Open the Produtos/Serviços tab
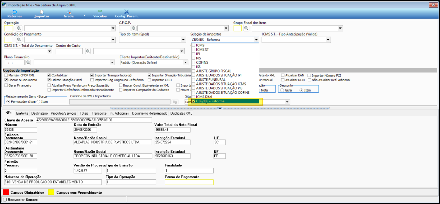 [x=64, y=113]
